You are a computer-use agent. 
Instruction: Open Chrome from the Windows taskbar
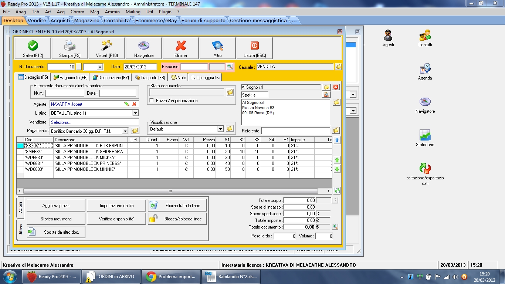click(172, 277)
